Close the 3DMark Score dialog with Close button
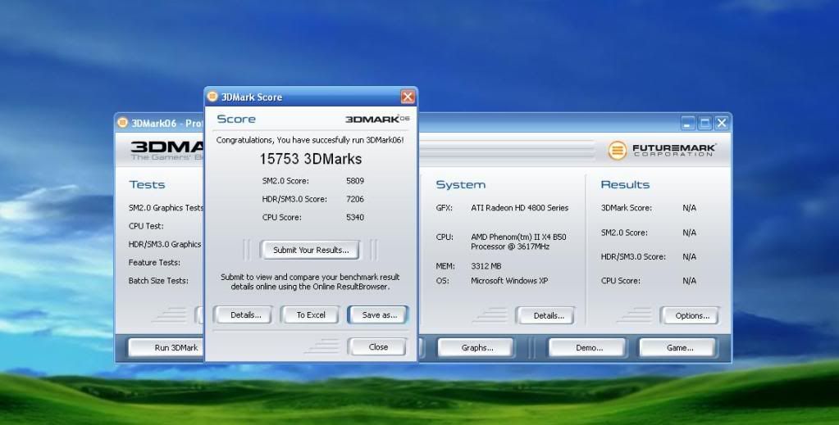The height and width of the screenshot is (425, 839). [378, 347]
